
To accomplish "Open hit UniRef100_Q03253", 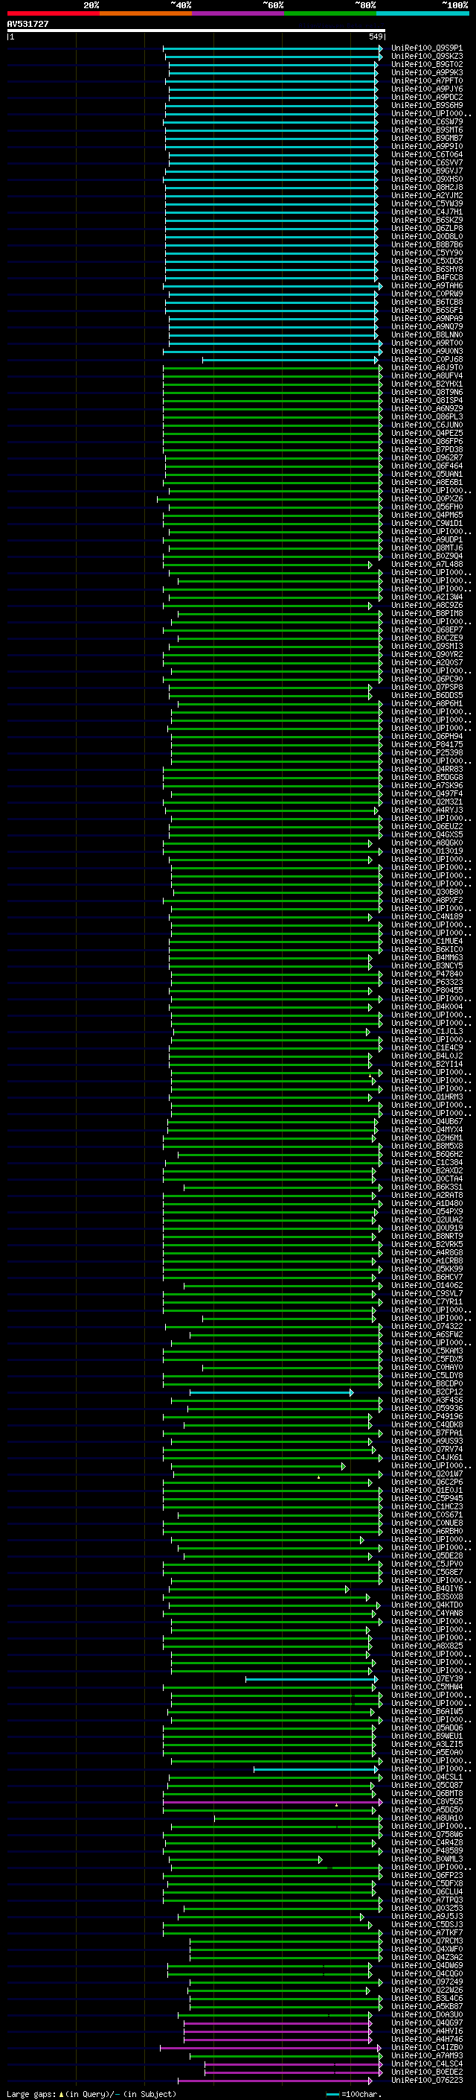I will 426,1908.
